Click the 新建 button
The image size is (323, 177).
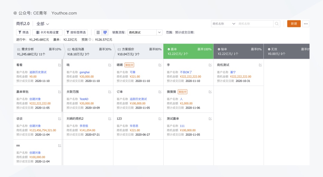[x=294, y=24]
